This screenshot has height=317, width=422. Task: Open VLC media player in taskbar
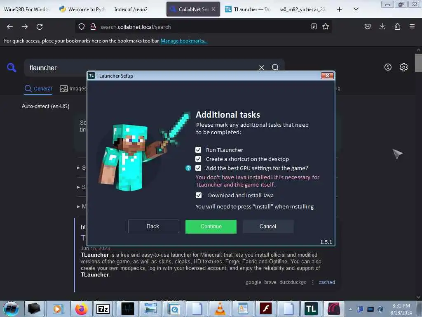coord(220,309)
